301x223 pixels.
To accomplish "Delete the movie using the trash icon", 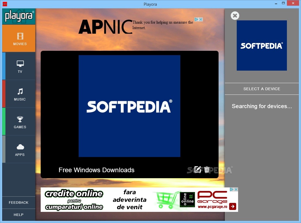I will [207, 169].
